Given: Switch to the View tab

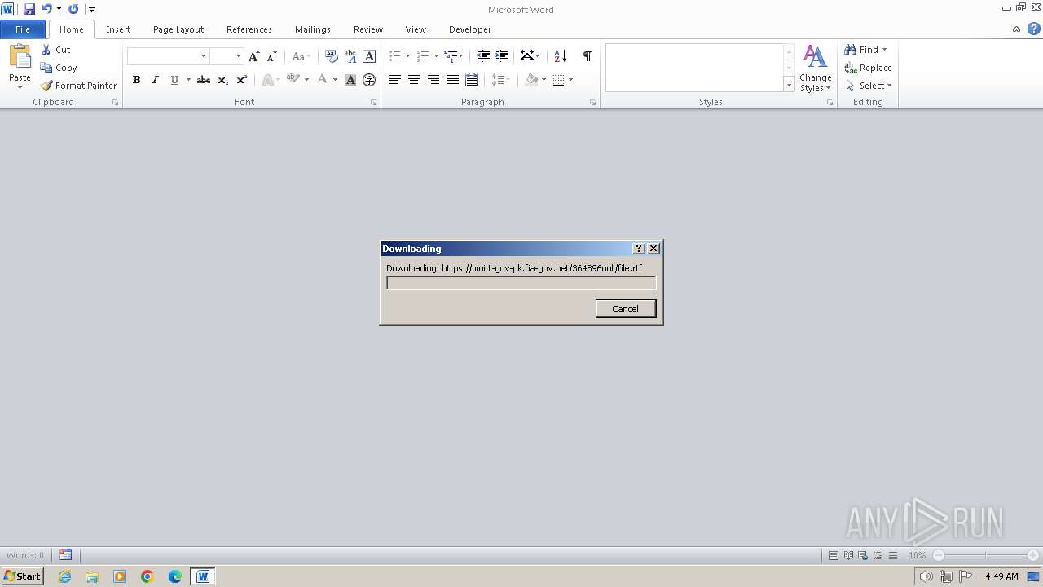Looking at the screenshot, I should (x=416, y=29).
